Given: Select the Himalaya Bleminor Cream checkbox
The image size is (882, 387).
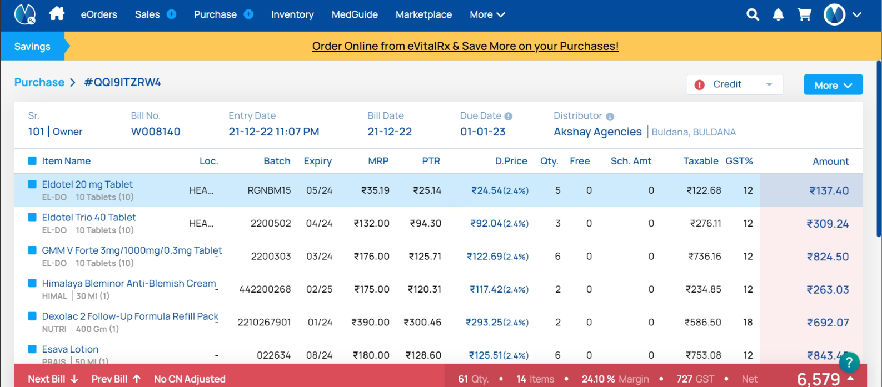Looking at the screenshot, I should coord(32,283).
